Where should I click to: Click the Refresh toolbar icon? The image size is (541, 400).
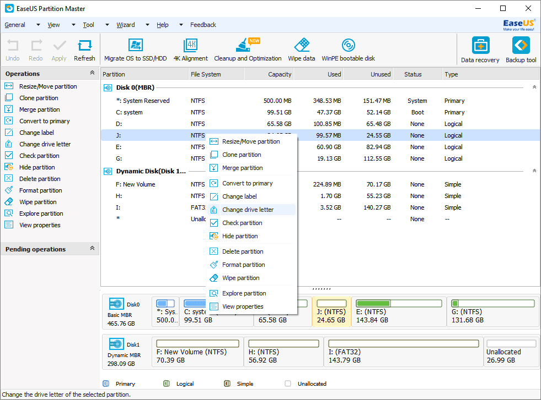coord(84,50)
